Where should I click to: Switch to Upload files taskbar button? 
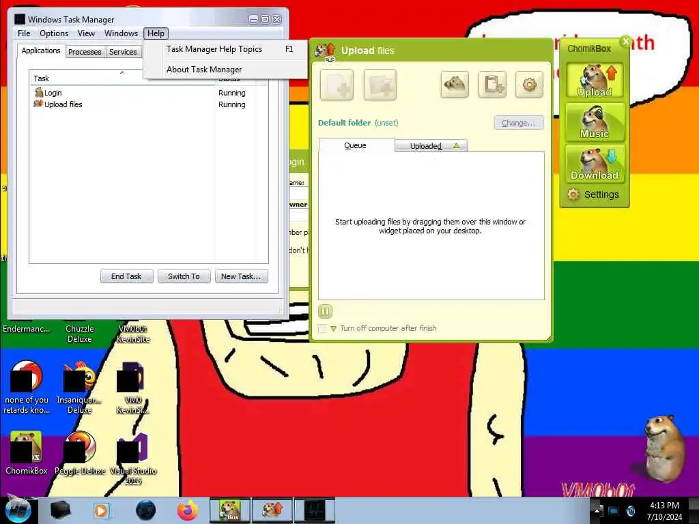272,510
